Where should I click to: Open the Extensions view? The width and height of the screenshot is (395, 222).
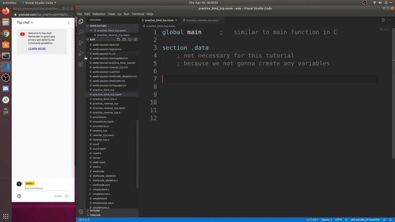tap(81, 64)
